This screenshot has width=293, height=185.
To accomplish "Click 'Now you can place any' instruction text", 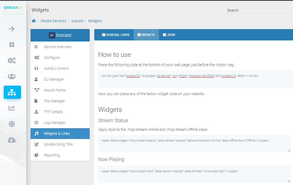I will (x=151, y=94).
